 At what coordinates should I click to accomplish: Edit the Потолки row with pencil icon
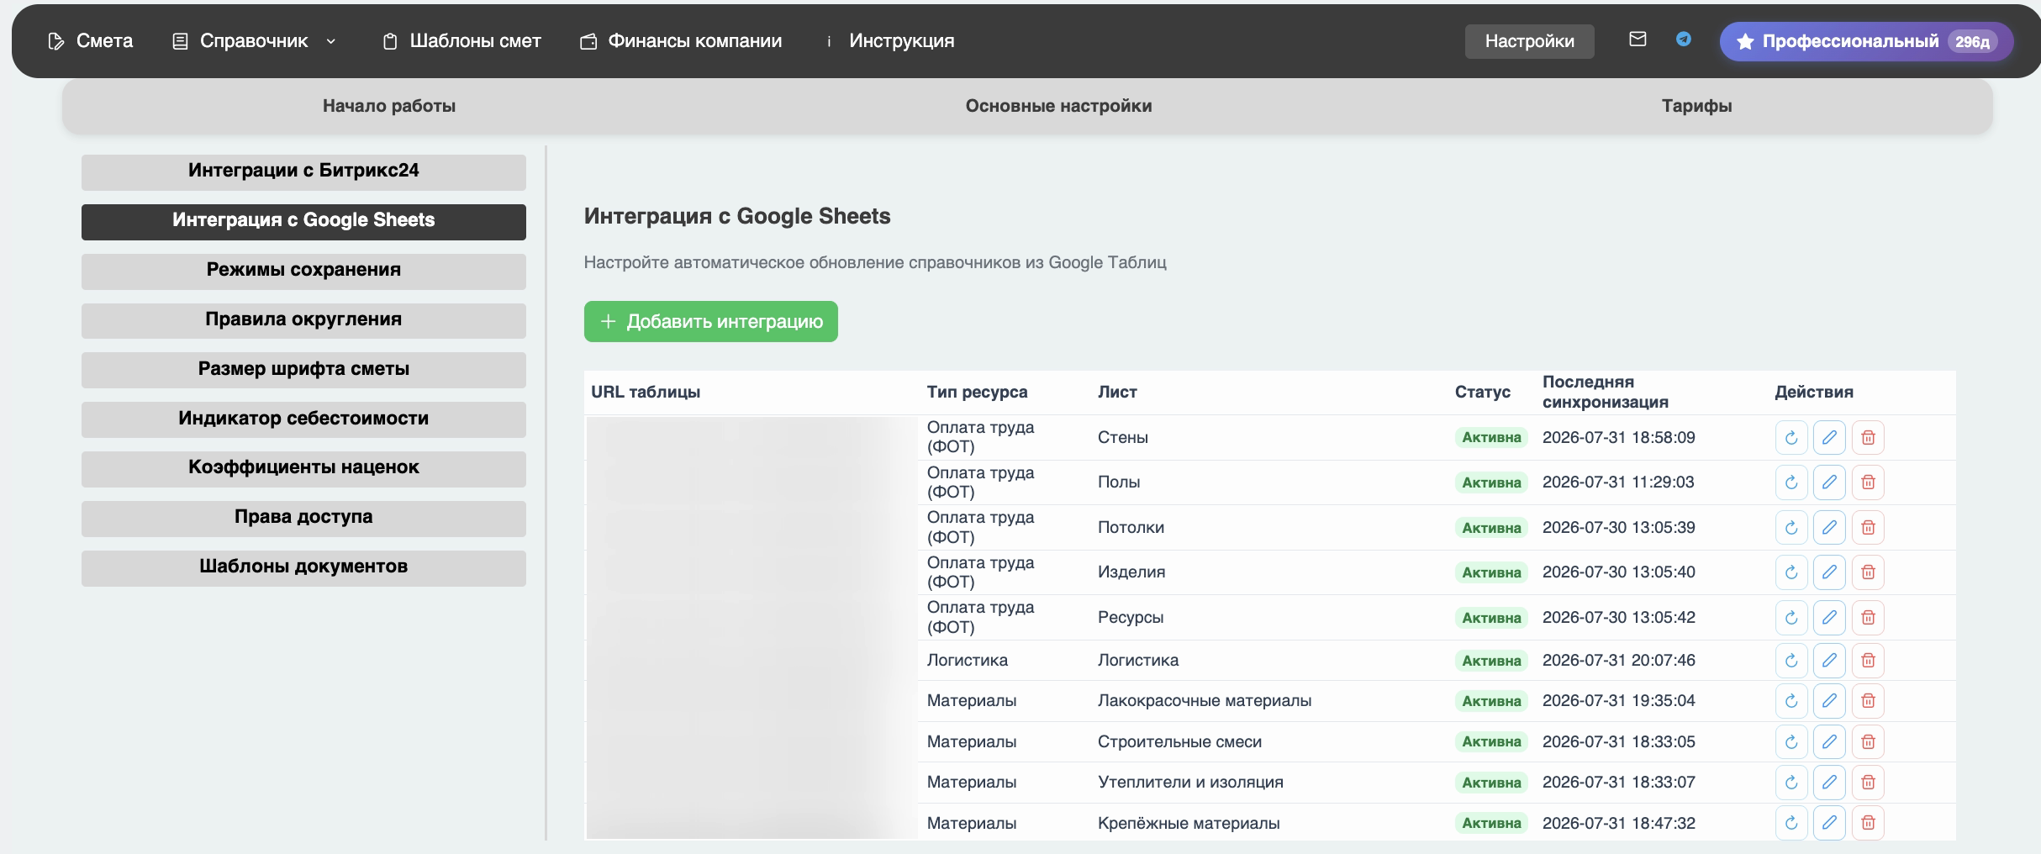tap(1829, 527)
